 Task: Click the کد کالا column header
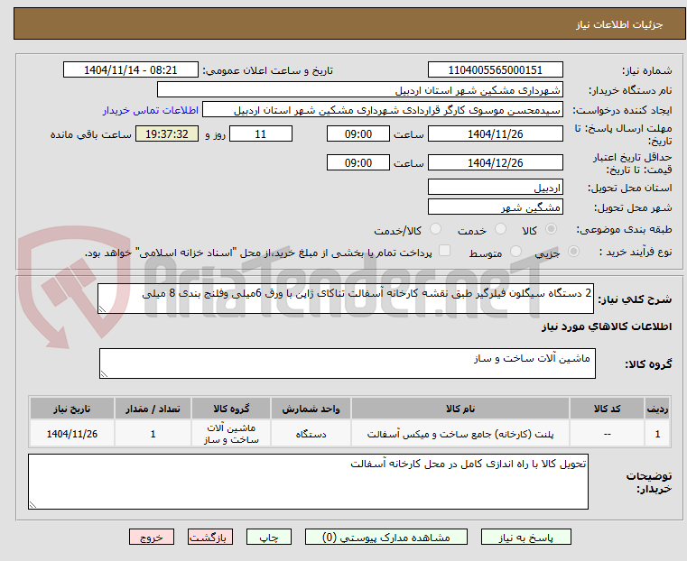(x=607, y=409)
